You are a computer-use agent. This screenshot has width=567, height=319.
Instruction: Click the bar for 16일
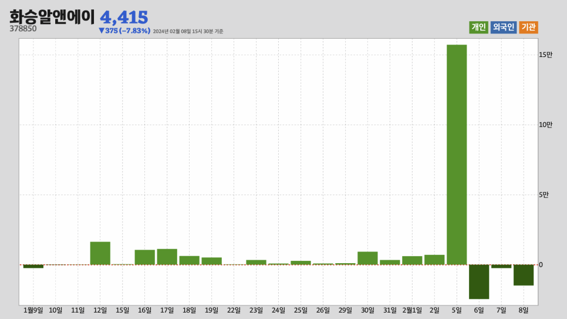(144, 257)
